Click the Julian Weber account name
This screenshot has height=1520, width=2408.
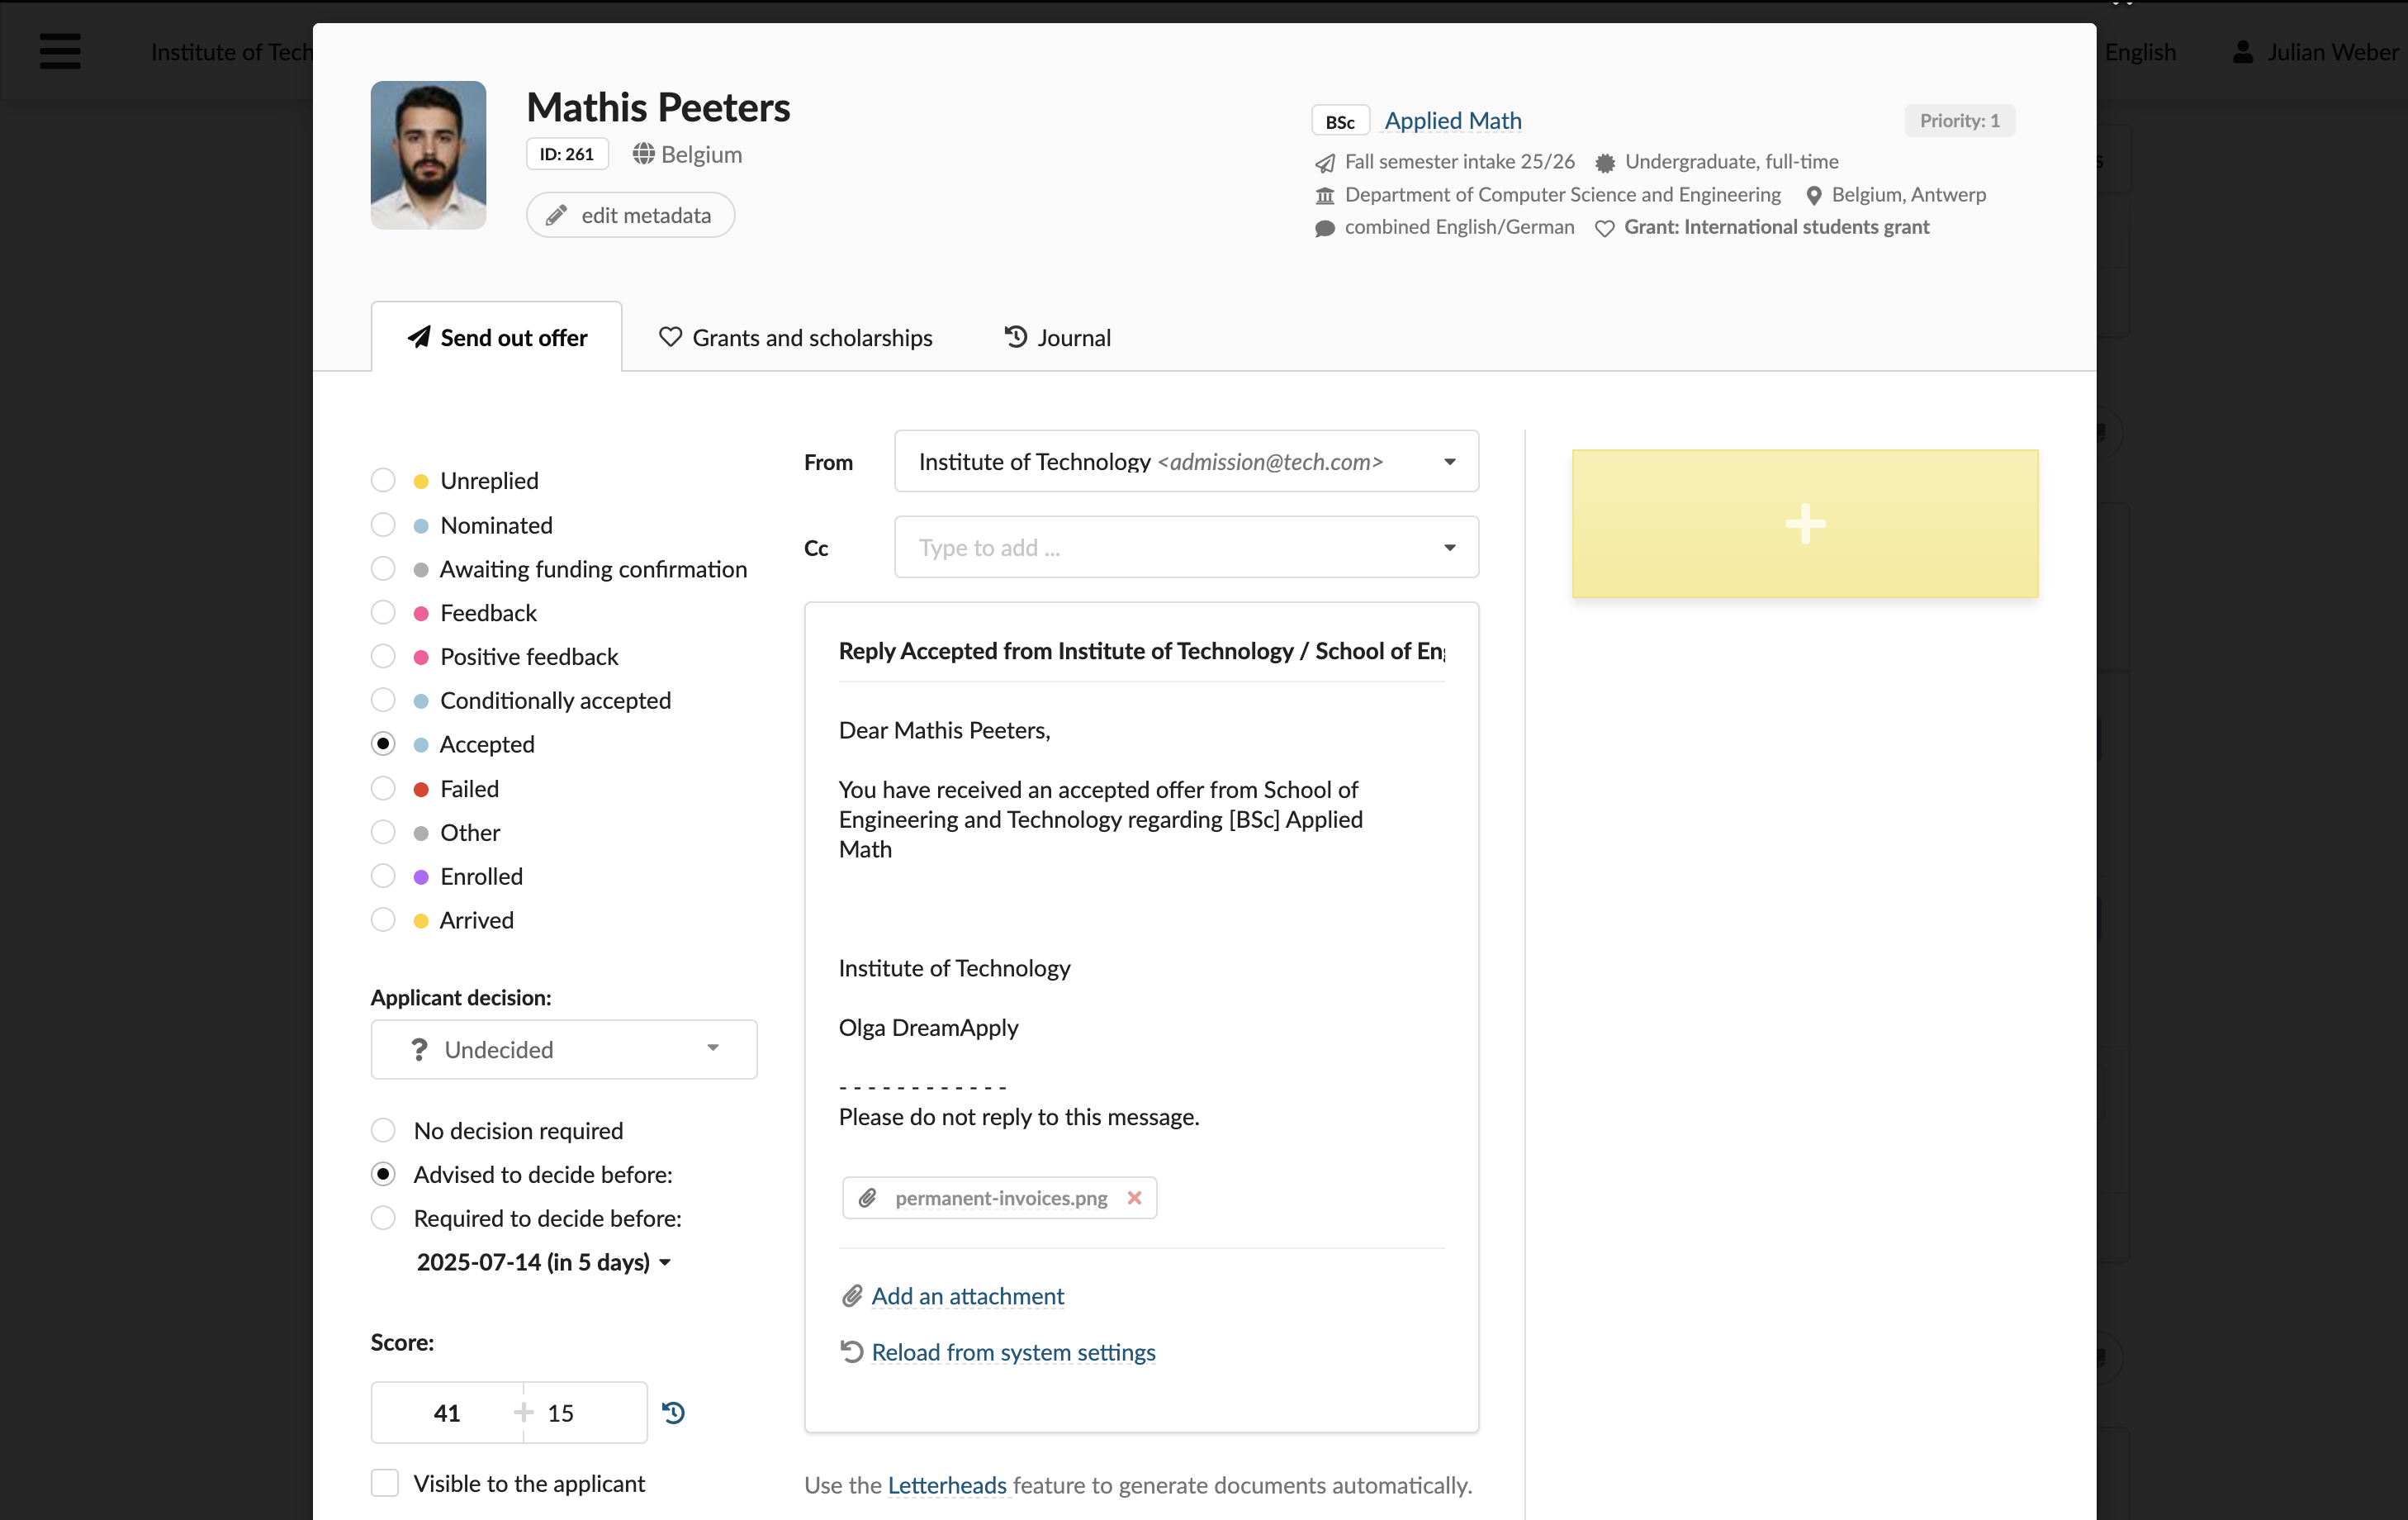click(2332, 51)
